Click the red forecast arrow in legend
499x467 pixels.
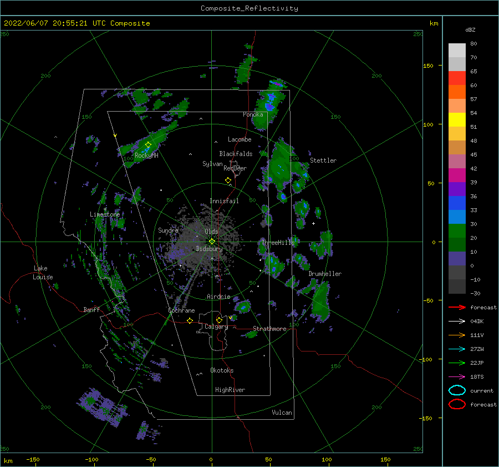coord(457,307)
